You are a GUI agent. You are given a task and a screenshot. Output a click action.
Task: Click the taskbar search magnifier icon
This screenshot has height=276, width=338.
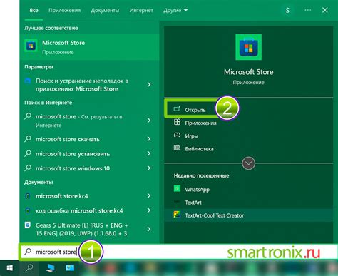pyautogui.click(x=29, y=268)
